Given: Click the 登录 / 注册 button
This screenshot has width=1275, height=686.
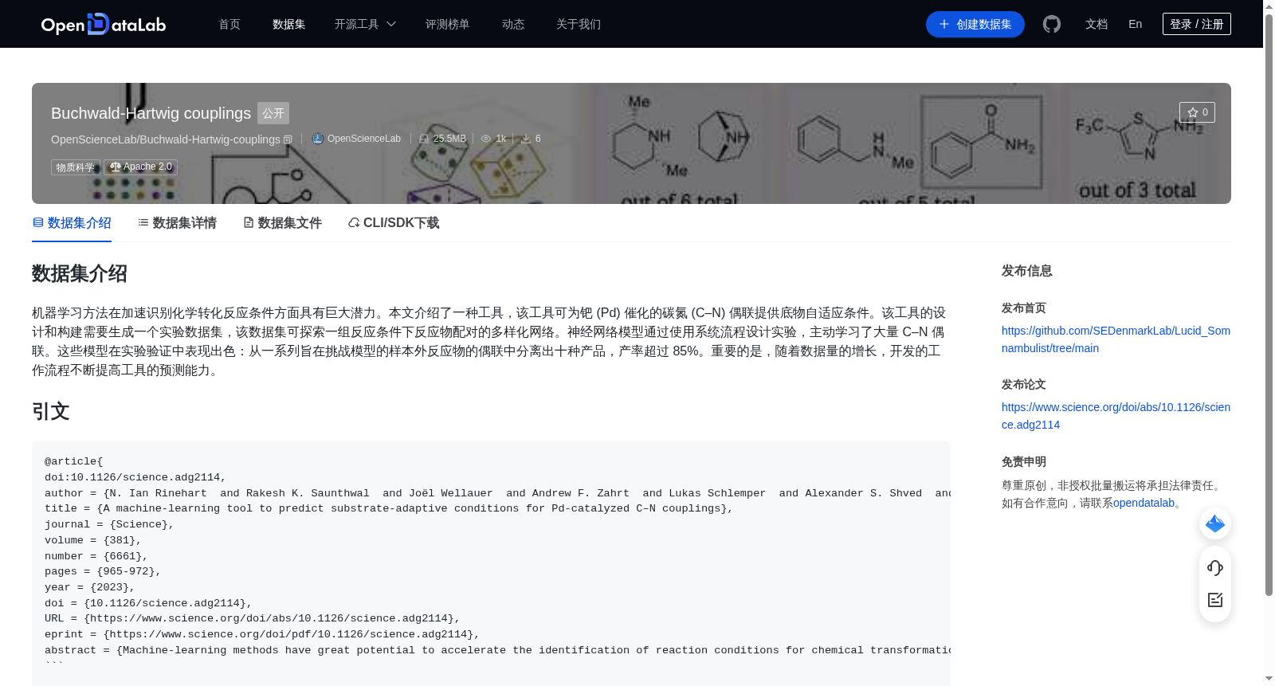Looking at the screenshot, I should (x=1197, y=24).
